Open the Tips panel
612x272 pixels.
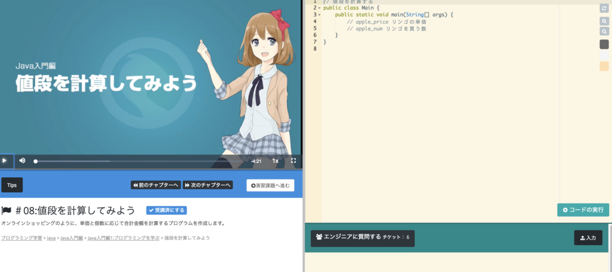[12, 185]
